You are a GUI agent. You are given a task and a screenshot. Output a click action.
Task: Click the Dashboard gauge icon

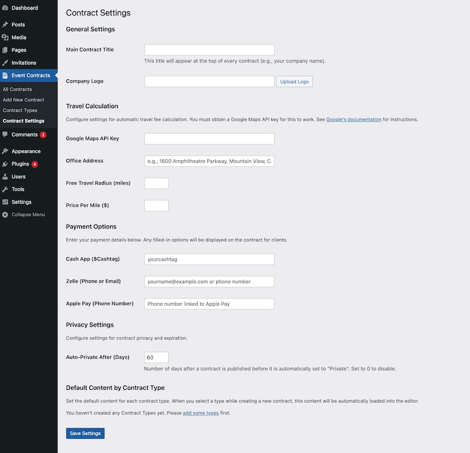pyautogui.click(x=5, y=8)
